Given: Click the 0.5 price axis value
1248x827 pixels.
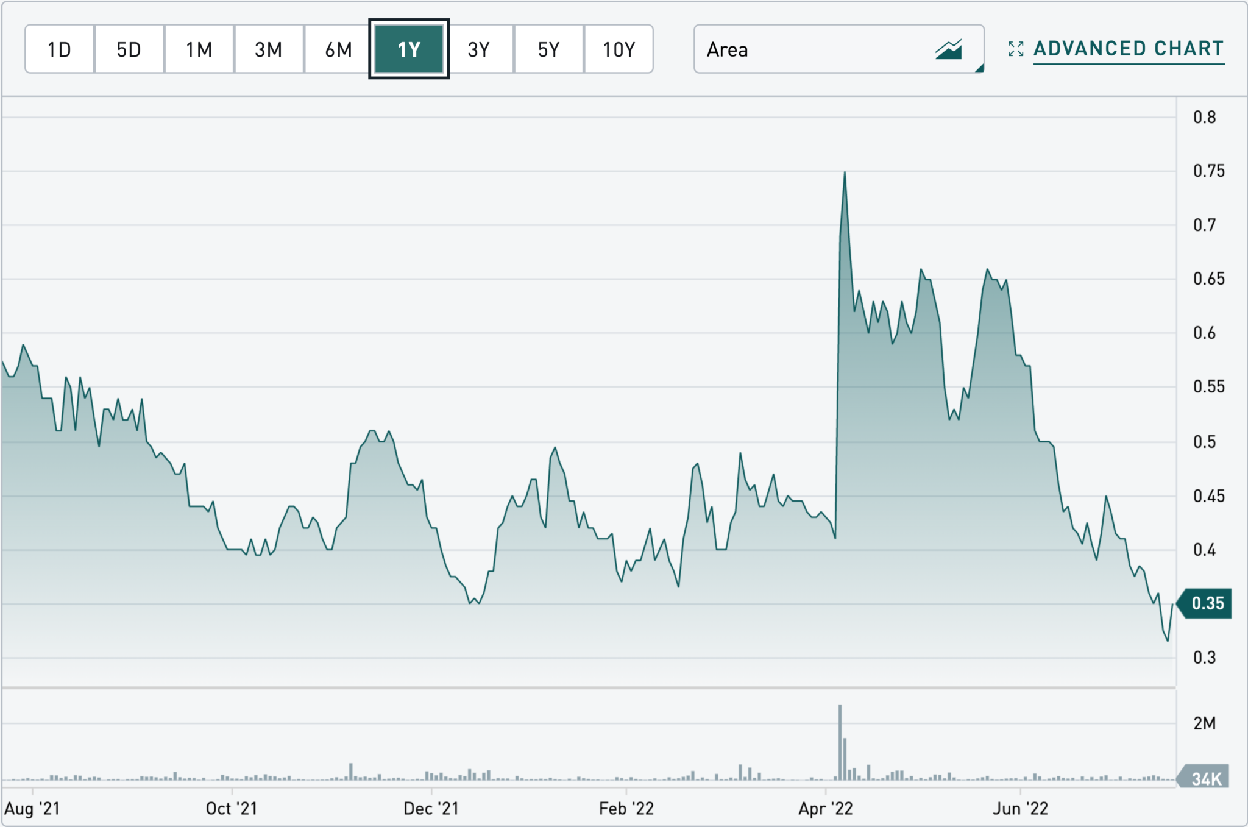Looking at the screenshot, I should (x=1204, y=441).
